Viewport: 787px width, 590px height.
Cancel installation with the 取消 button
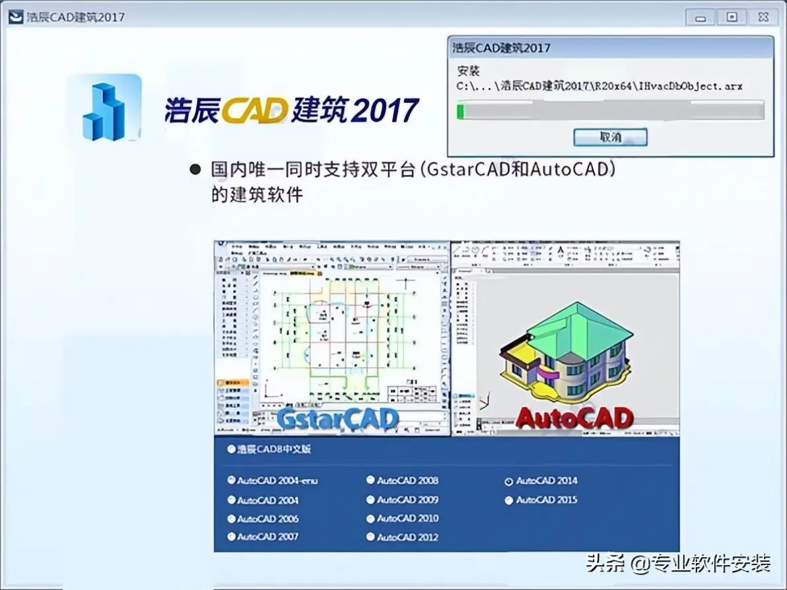pyautogui.click(x=610, y=137)
